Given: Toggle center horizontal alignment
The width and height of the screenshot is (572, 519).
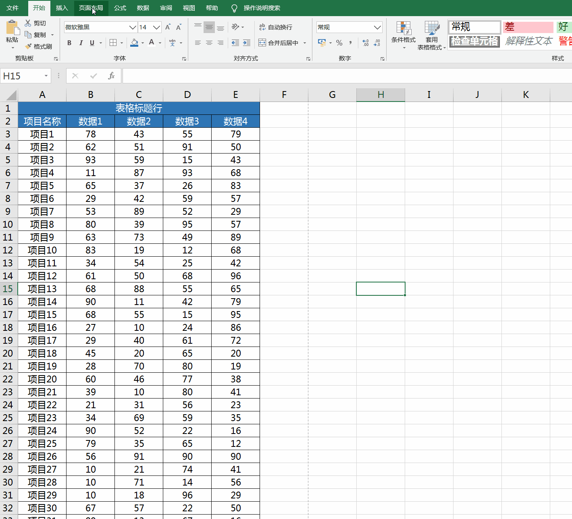Looking at the screenshot, I should coord(209,43).
